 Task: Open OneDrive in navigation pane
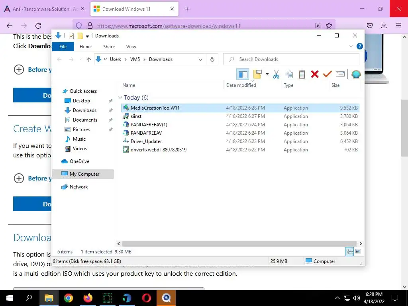click(79, 161)
